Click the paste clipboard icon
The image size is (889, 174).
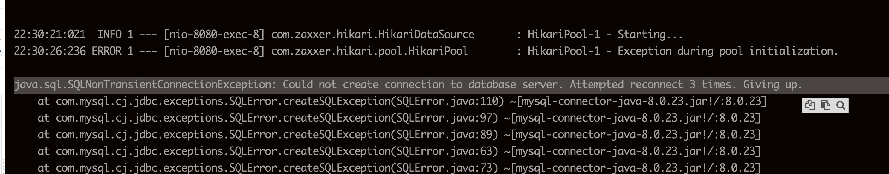[825, 105]
